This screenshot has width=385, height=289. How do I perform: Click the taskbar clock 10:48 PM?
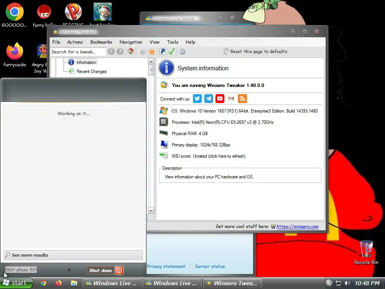click(x=367, y=283)
